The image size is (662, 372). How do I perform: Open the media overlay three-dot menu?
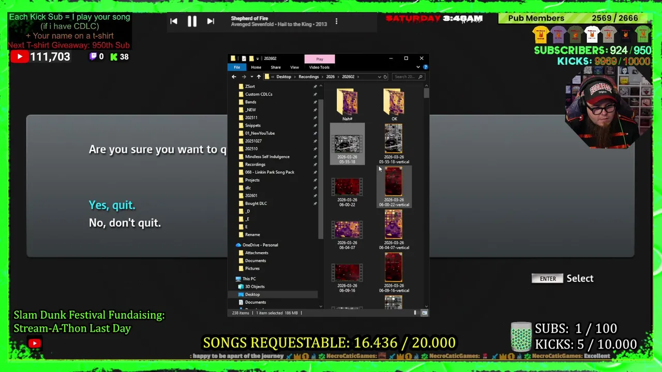click(336, 21)
